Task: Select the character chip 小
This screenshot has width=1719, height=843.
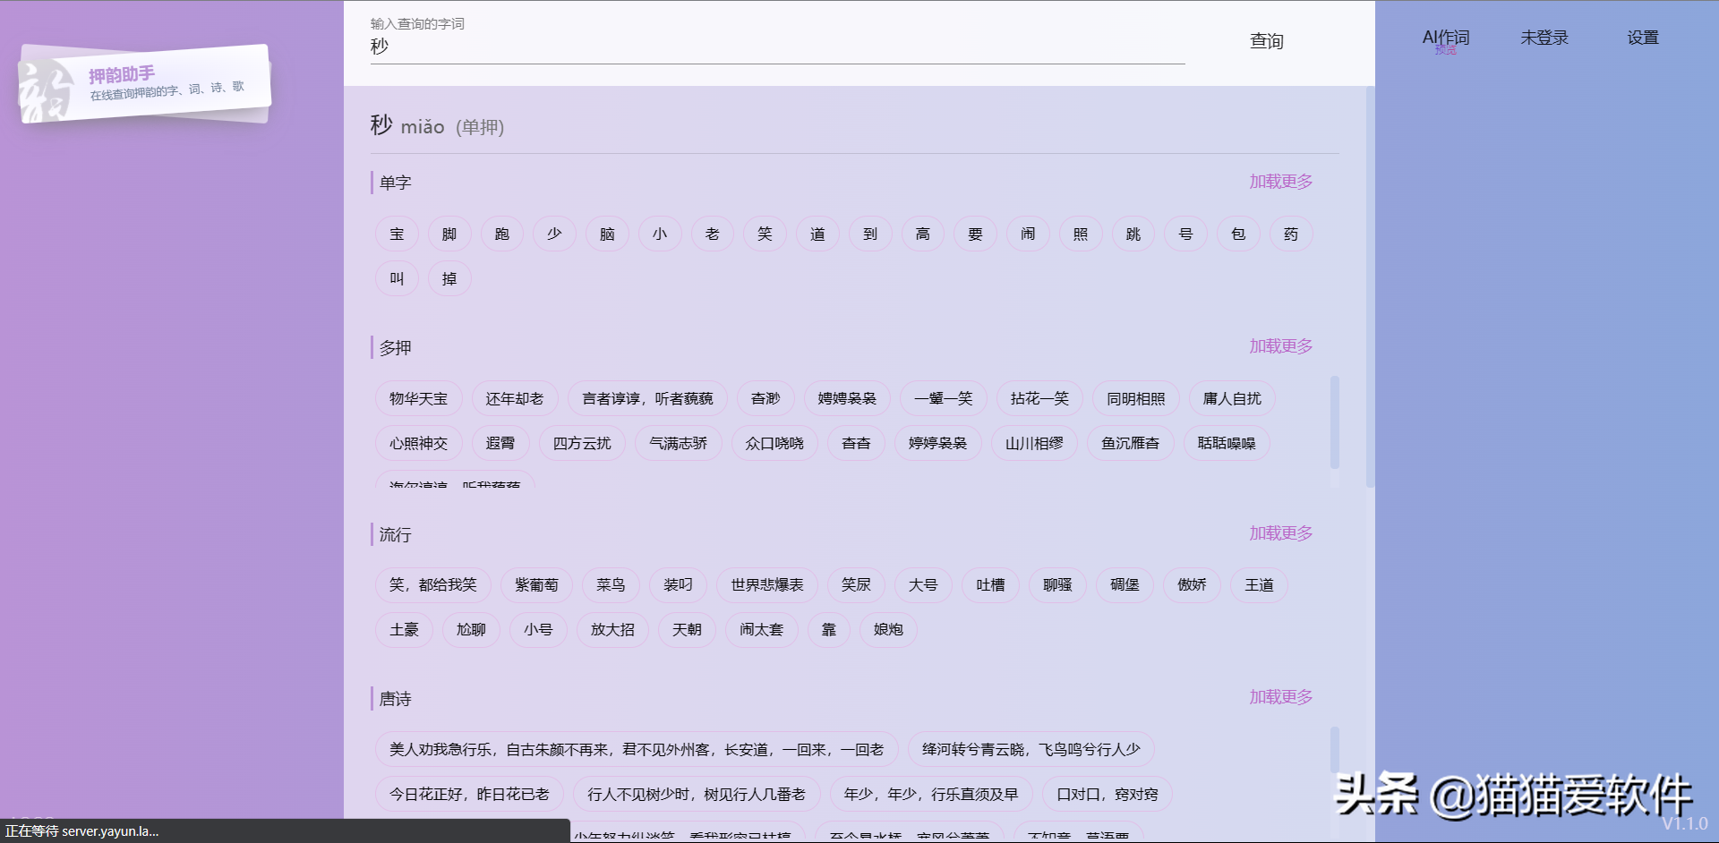Action: (660, 234)
